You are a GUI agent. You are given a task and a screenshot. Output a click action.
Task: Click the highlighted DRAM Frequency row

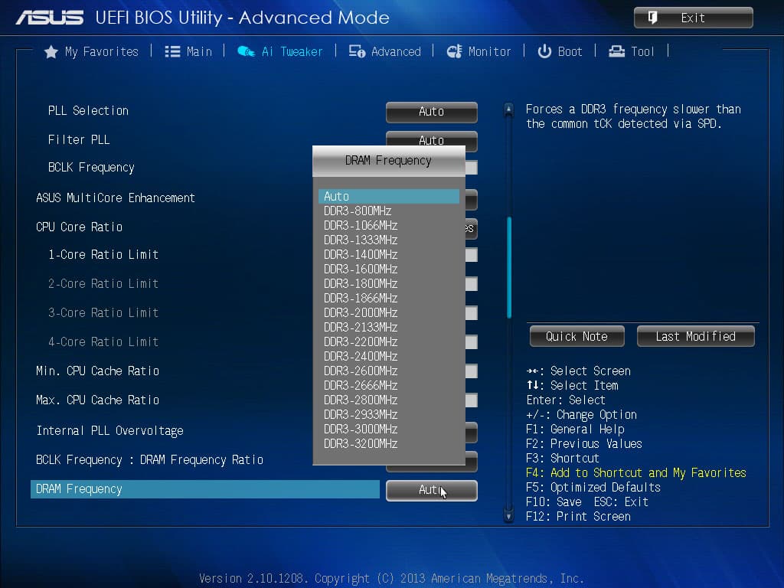coord(205,489)
